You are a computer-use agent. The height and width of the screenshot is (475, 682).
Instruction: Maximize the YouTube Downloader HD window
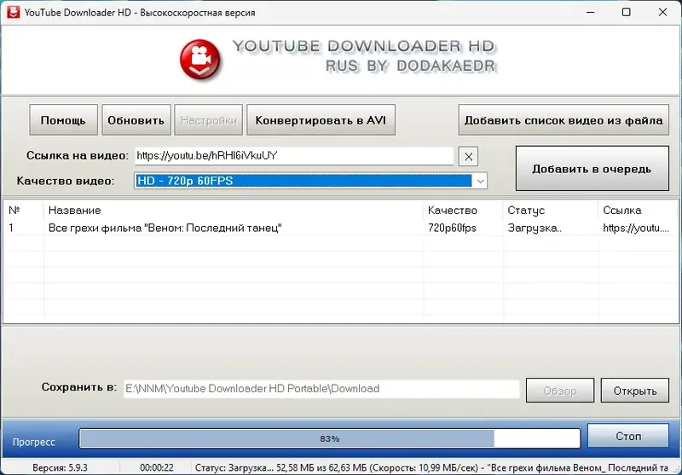click(x=626, y=12)
